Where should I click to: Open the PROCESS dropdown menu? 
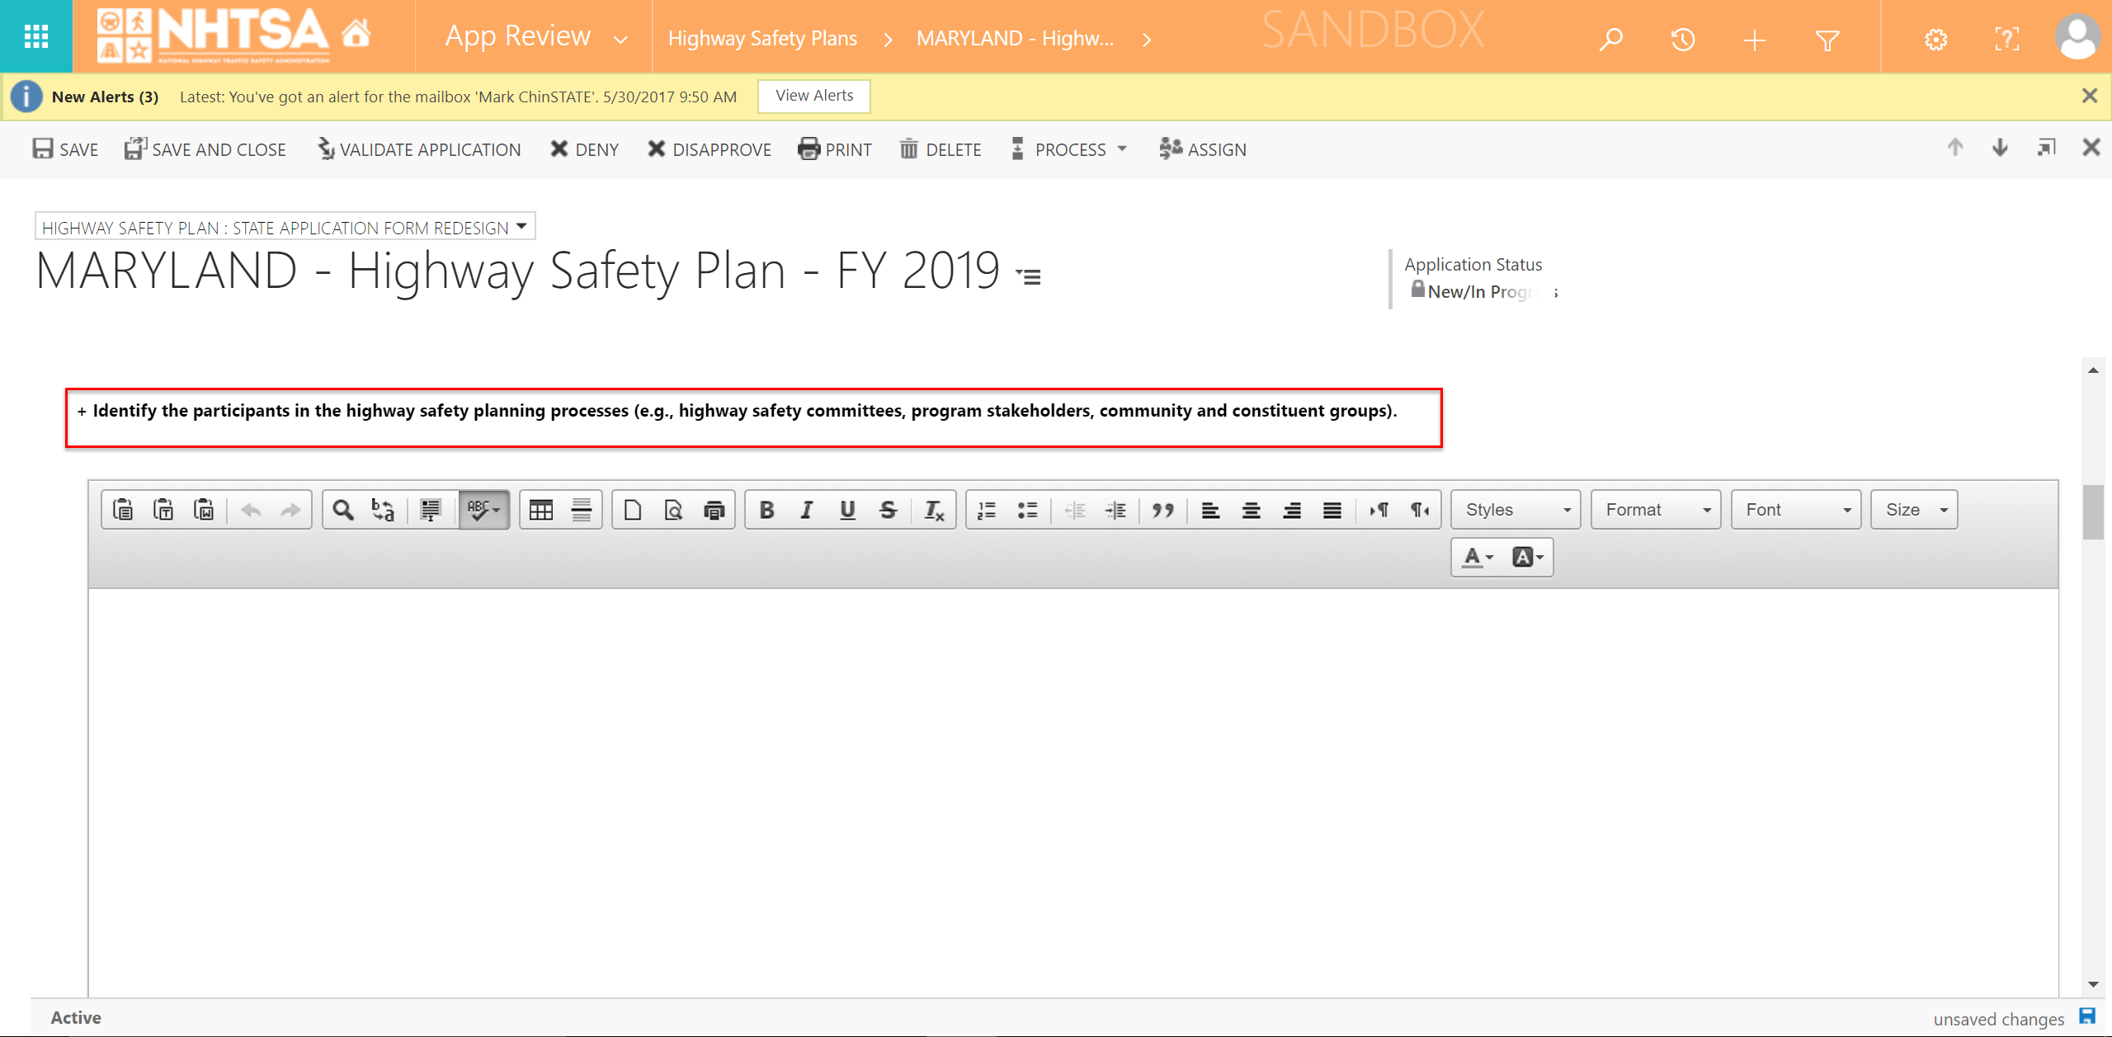(1069, 149)
